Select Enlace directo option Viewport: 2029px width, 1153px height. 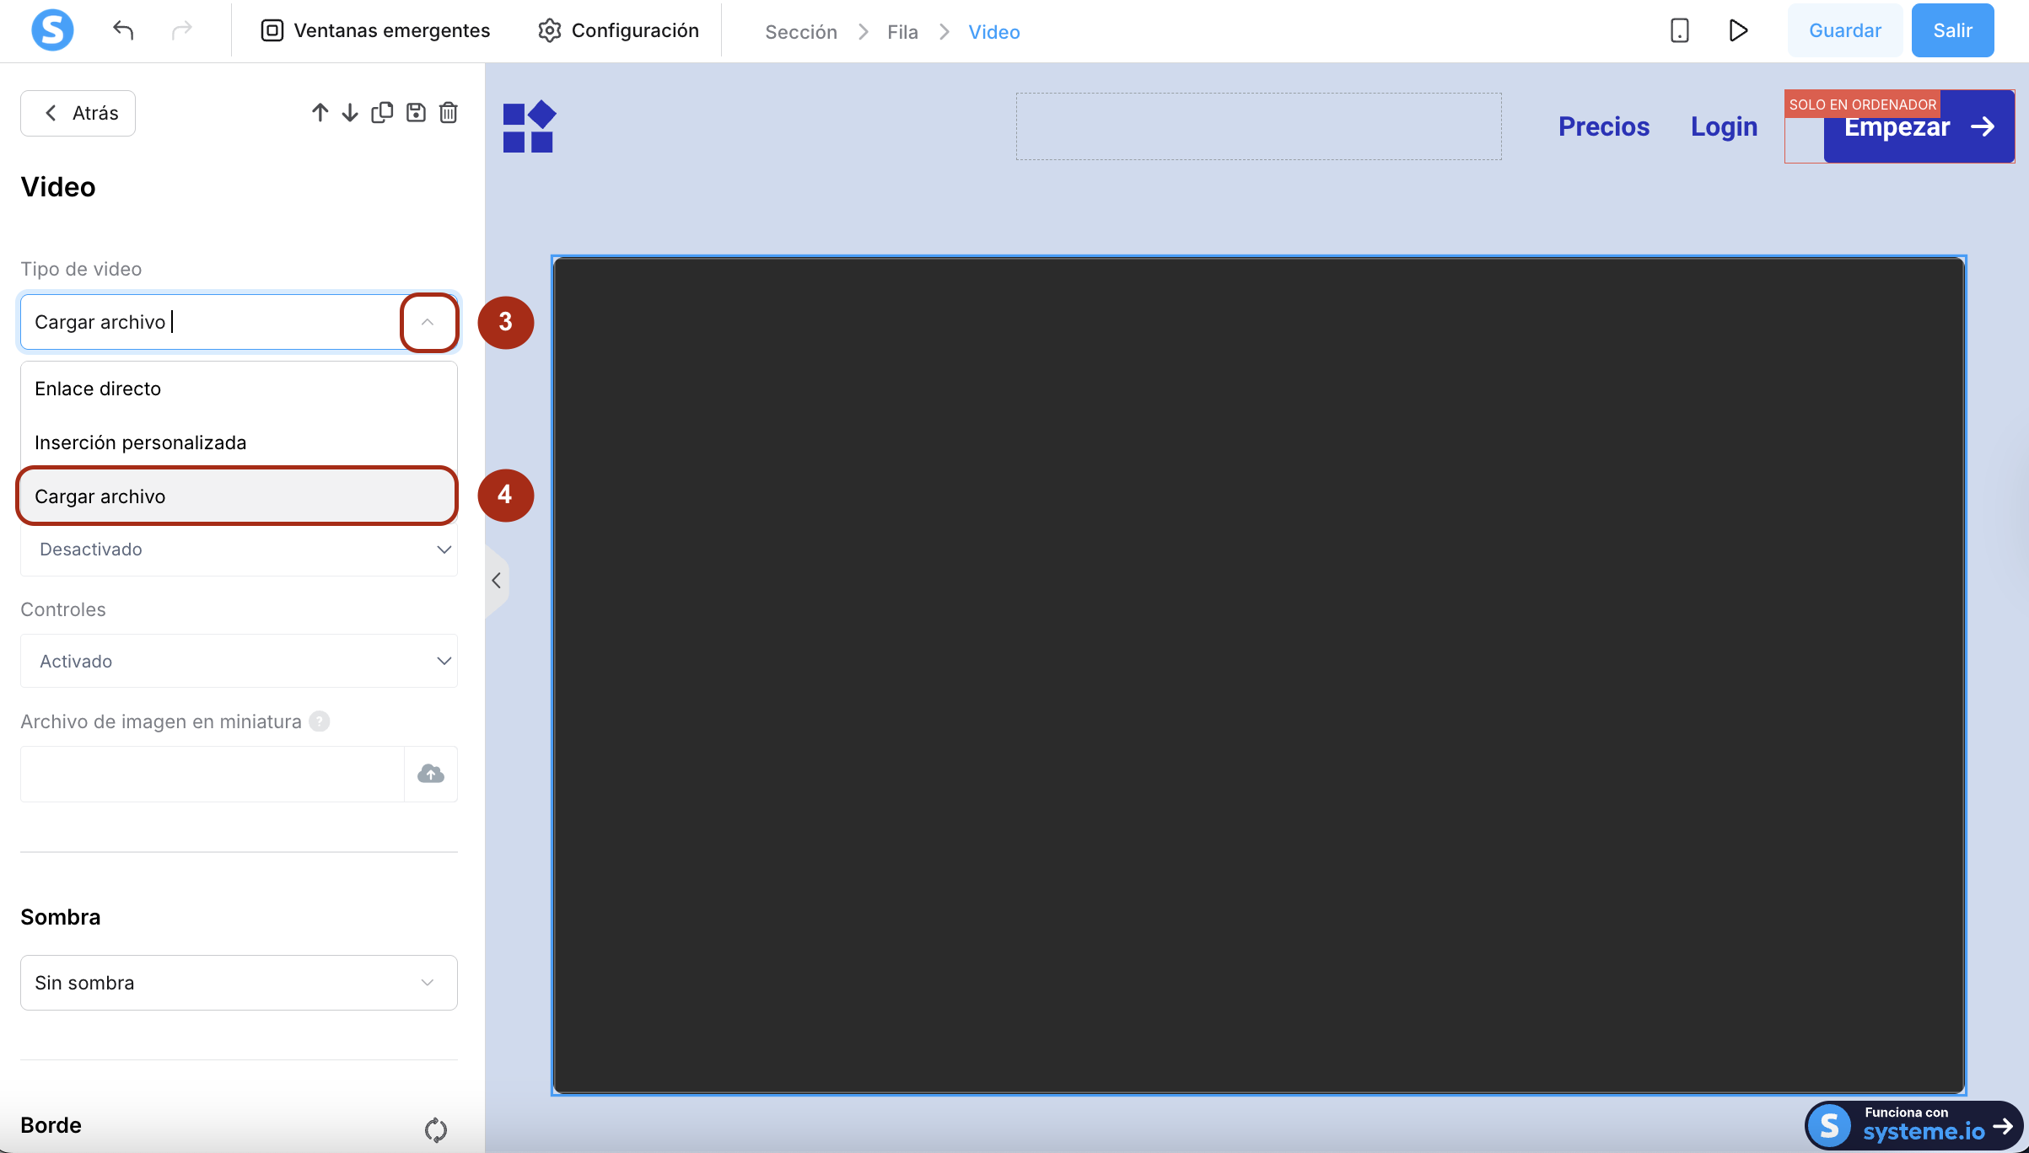(98, 389)
